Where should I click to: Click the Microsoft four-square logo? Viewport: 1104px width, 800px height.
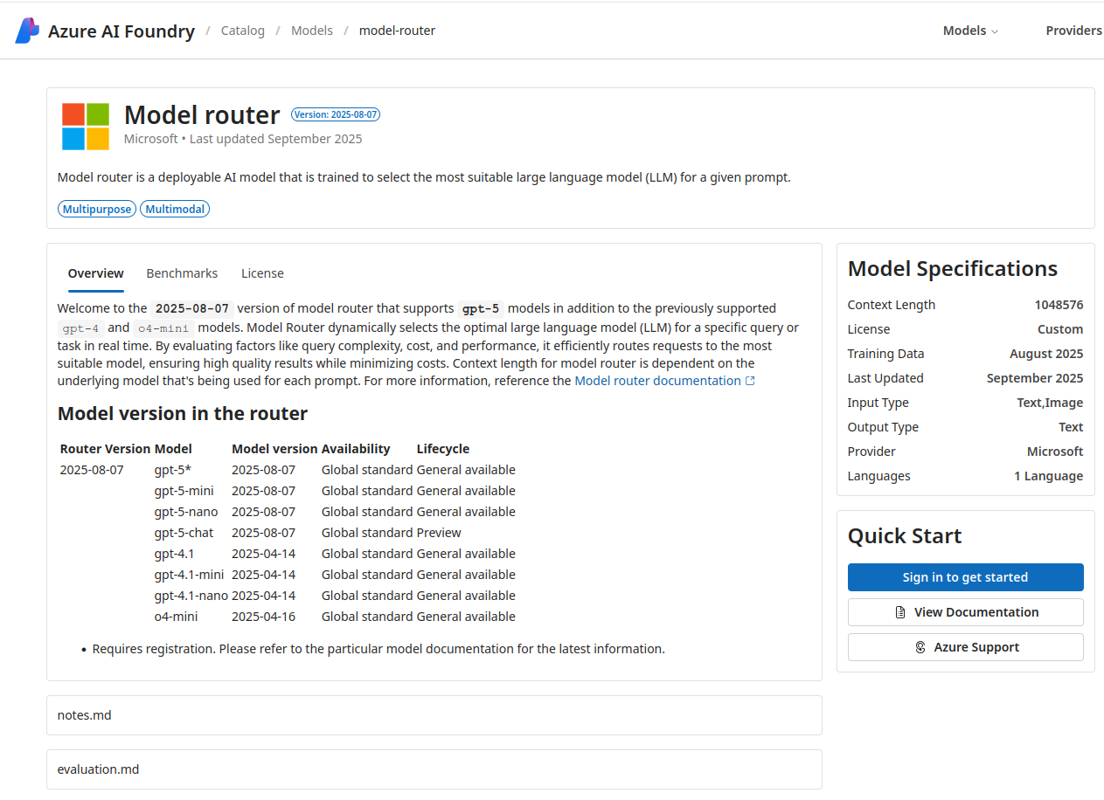[x=86, y=127]
